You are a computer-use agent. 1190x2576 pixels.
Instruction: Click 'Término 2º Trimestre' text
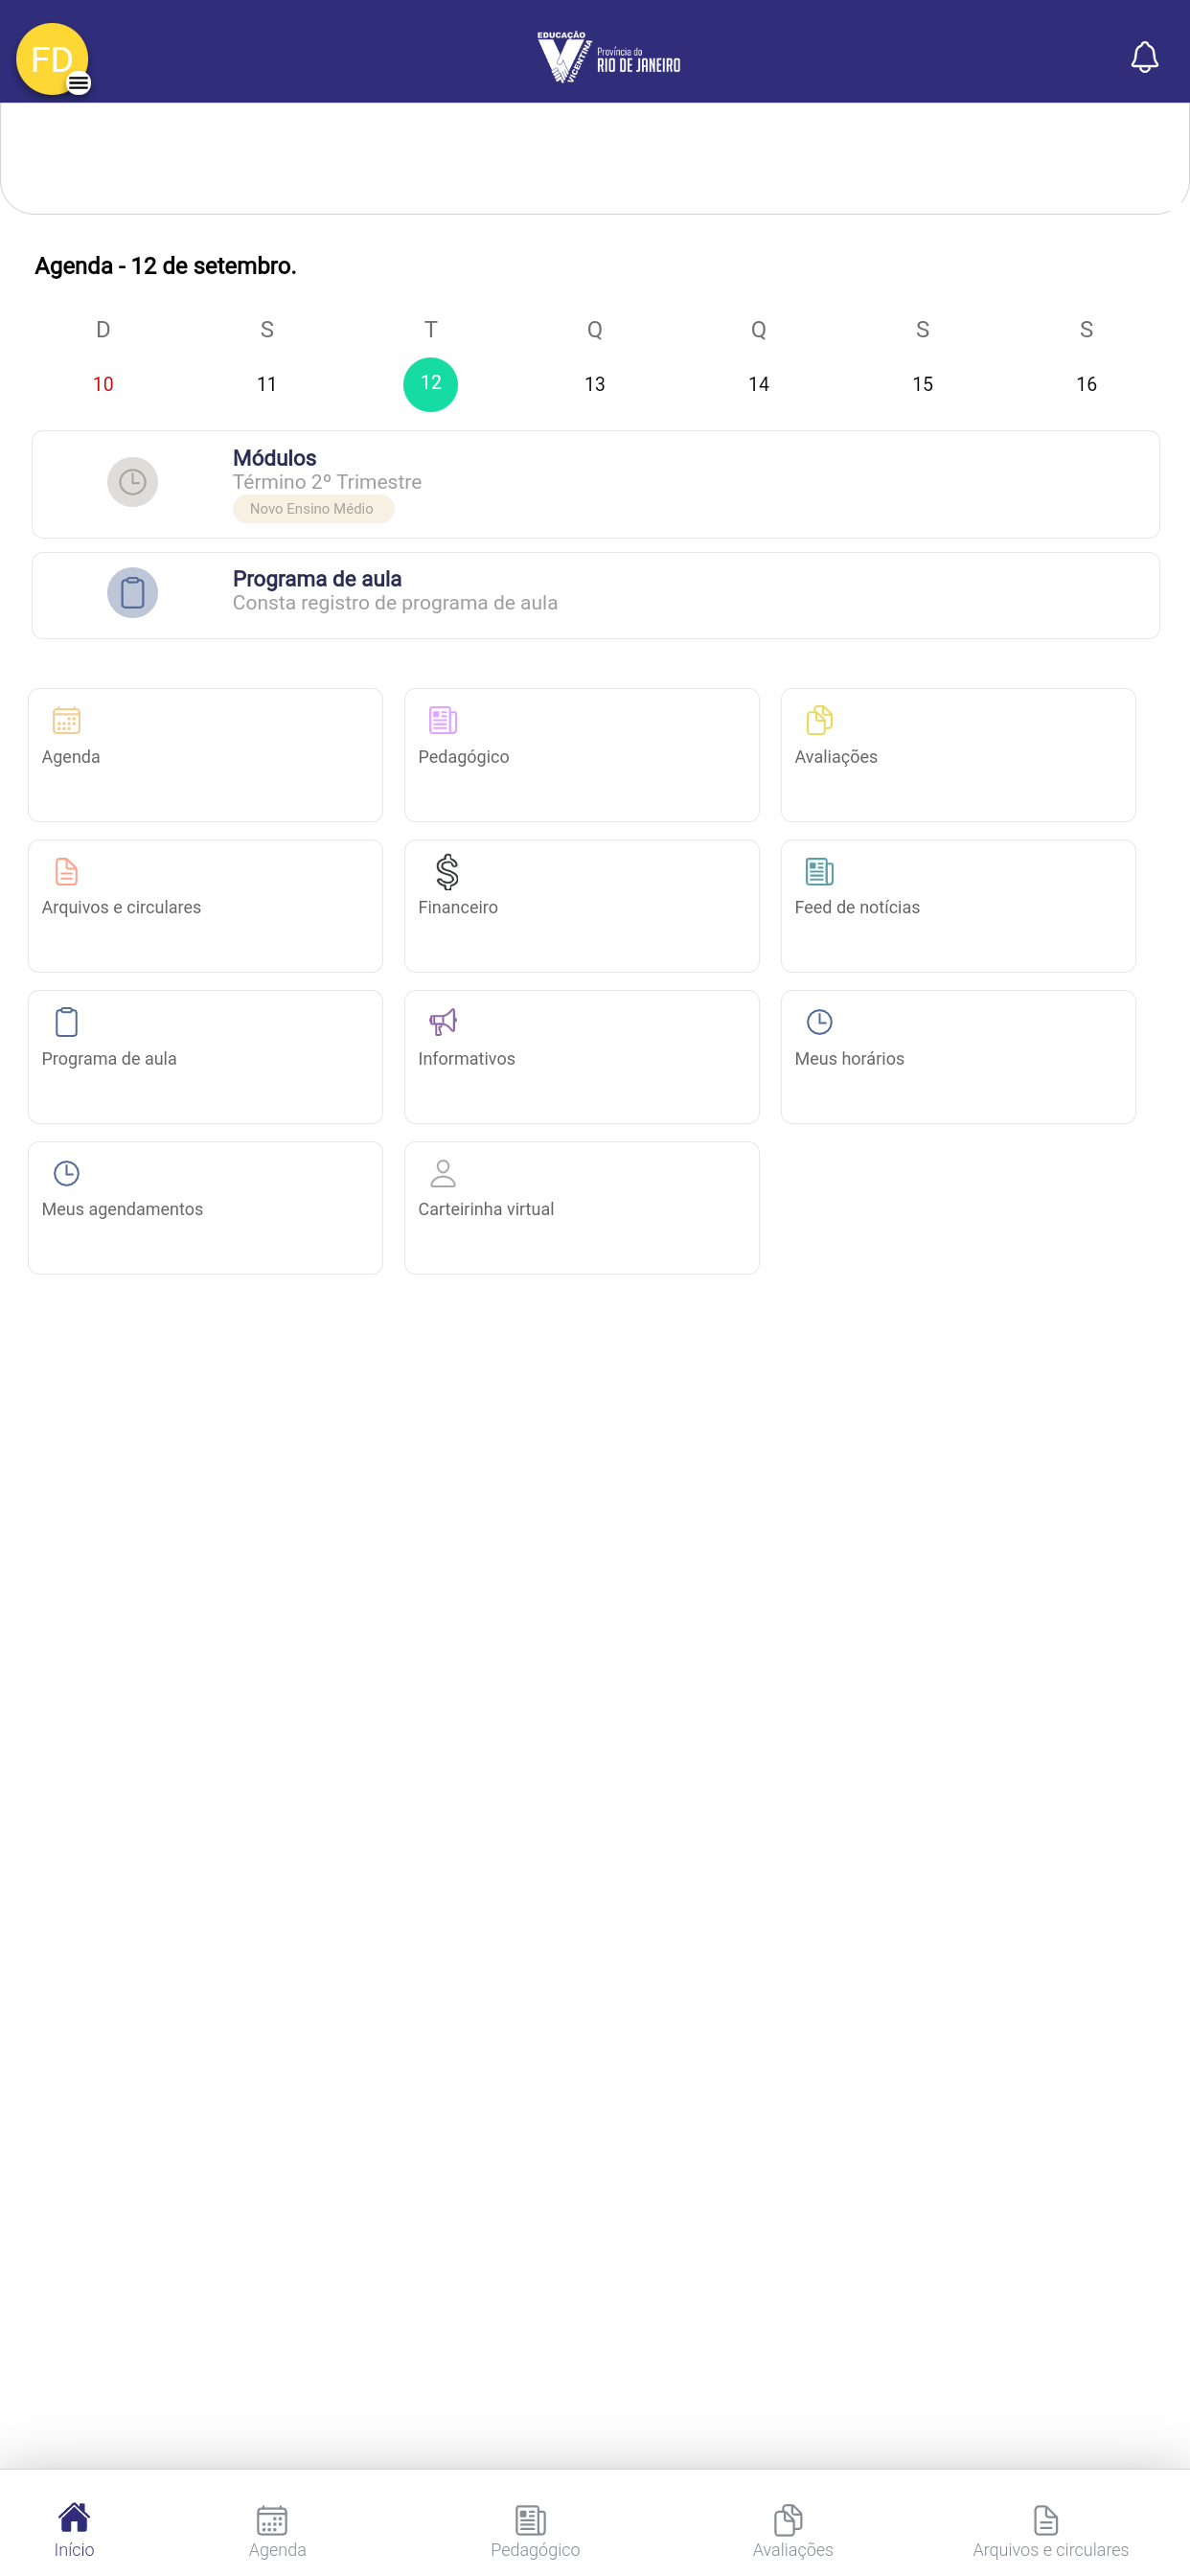click(x=327, y=482)
